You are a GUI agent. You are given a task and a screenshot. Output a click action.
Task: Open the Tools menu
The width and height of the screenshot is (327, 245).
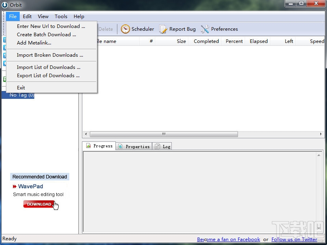(x=61, y=16)
